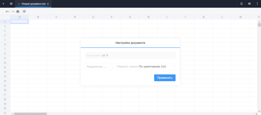The image size is (261, 115).
Task: Click the horizontal scrollbar thumb
Action: pyautogui.click(x=30, y=114)
